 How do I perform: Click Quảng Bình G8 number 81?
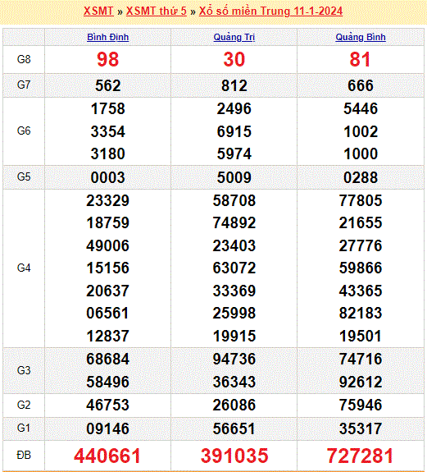click(361, 59)
